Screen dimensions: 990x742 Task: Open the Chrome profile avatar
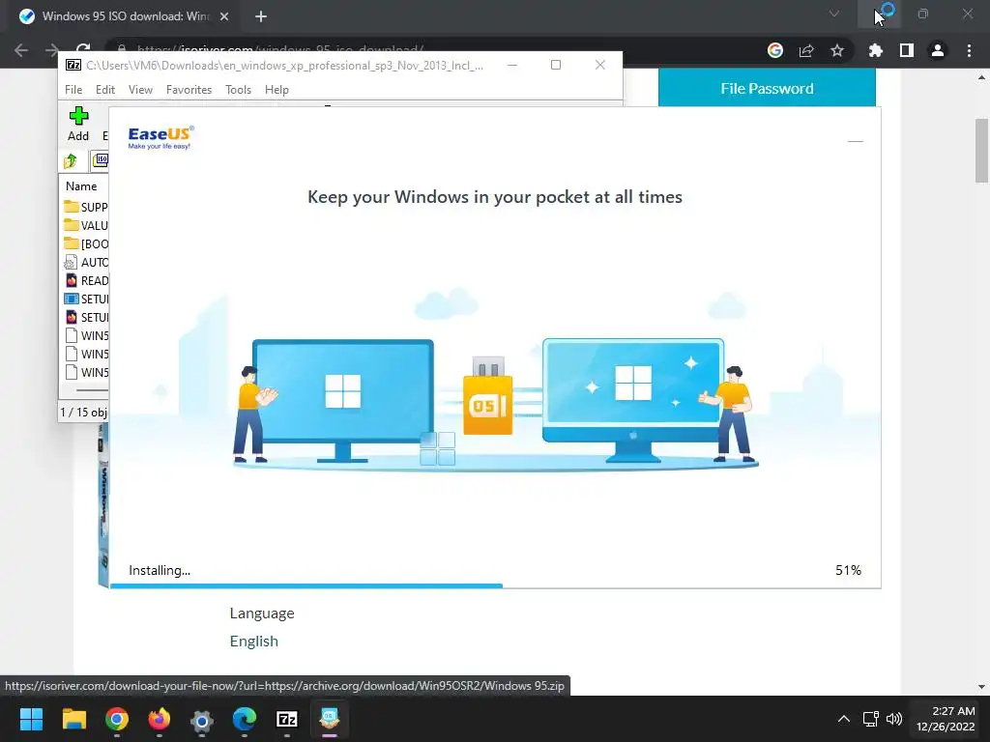click(x=937, y=50)
